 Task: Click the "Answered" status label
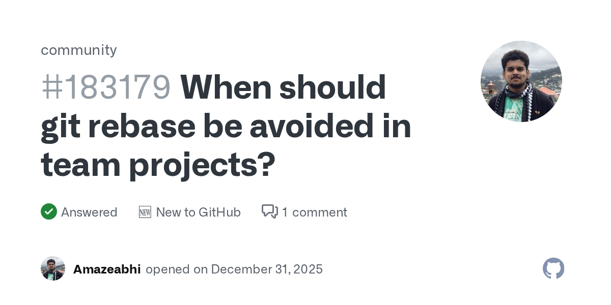click(x=89, y=212)
